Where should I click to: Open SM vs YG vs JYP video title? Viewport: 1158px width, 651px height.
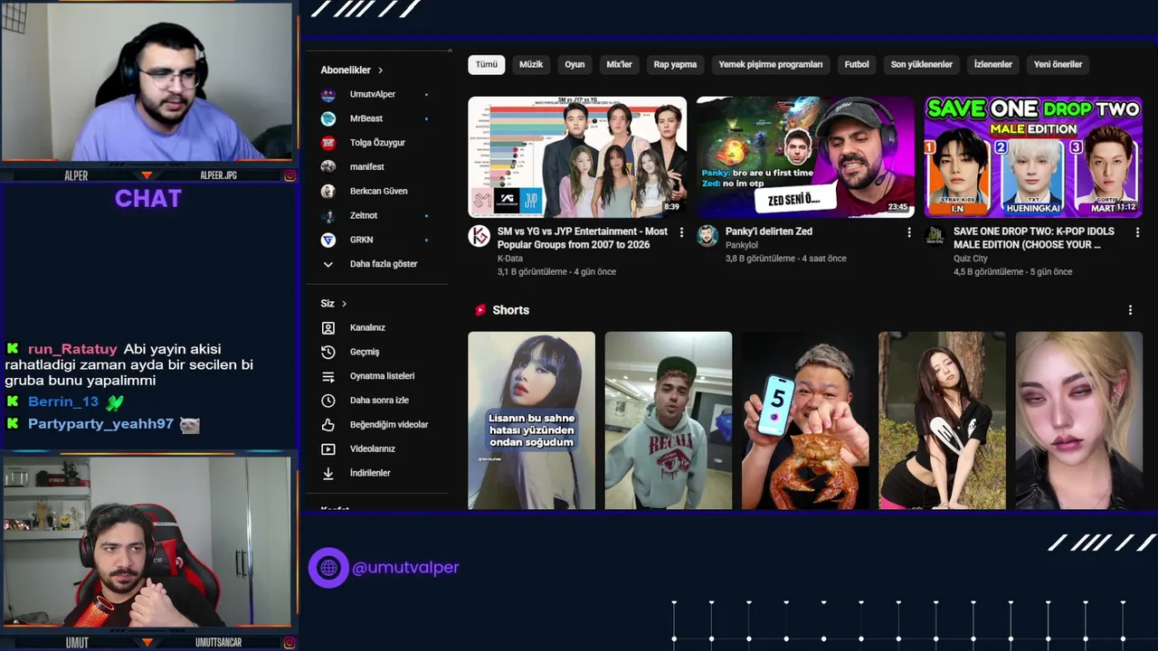click(583, 238)
